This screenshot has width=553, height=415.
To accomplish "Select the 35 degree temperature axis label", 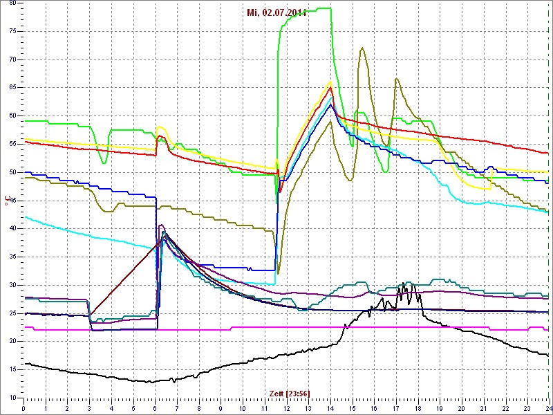I will [12, 257].
